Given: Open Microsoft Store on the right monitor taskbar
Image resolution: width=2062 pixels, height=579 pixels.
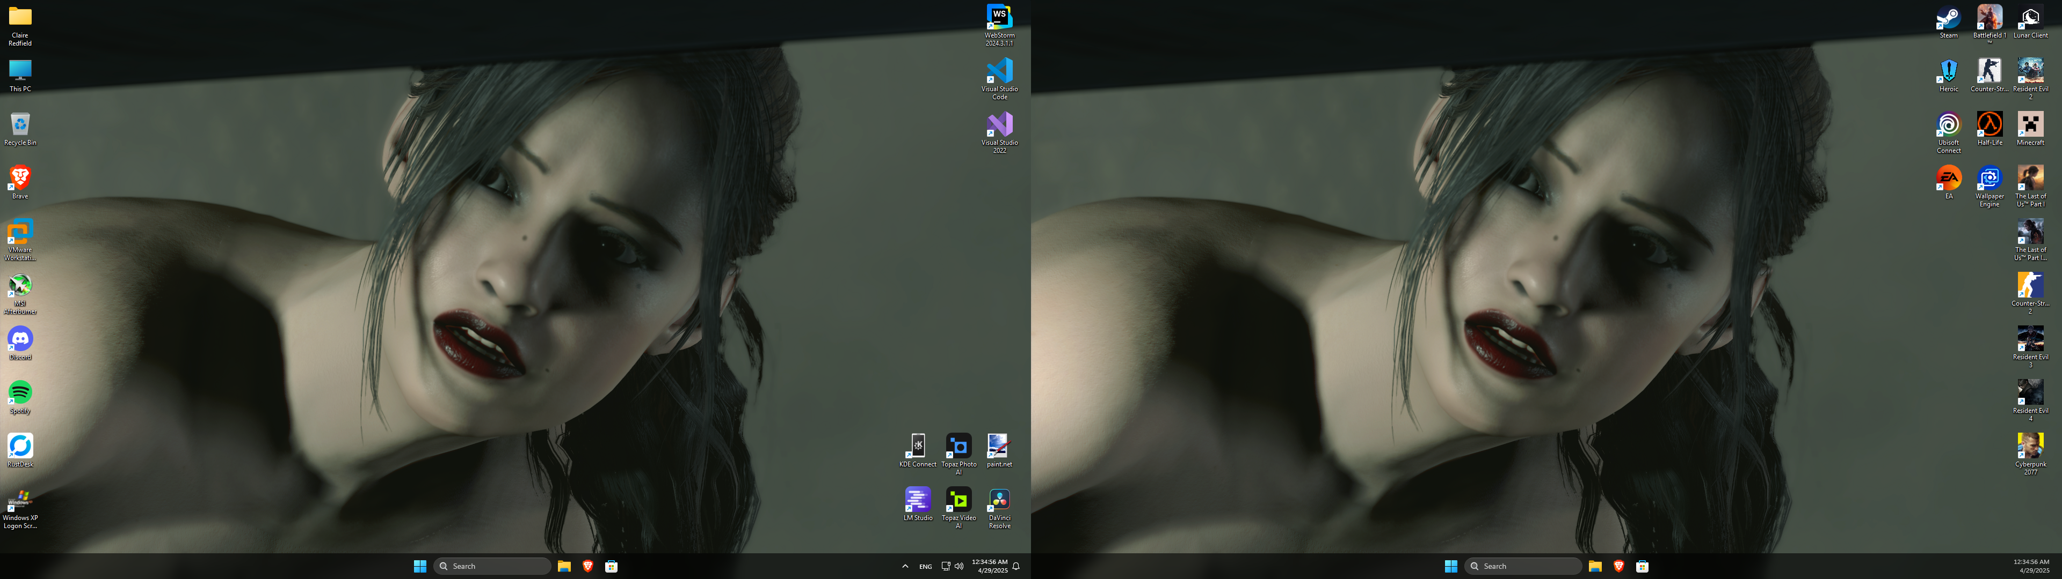Looking at the screenshot, I should tap(1642, 566).
